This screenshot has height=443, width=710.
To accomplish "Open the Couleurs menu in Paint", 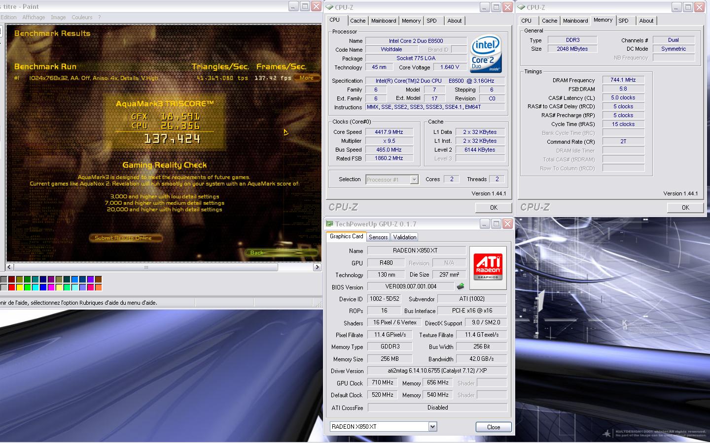I will tap(82, 17).
